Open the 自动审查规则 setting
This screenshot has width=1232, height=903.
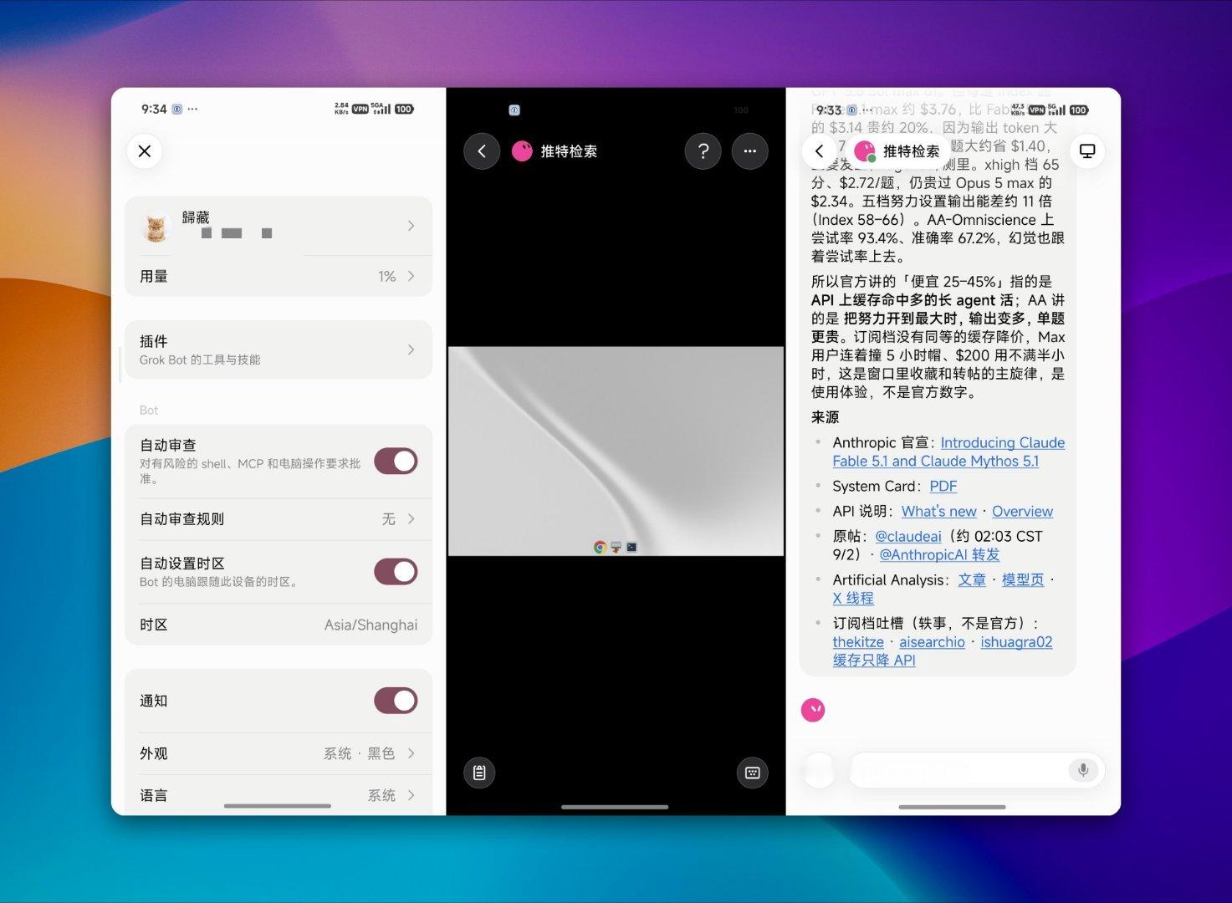pos(279,519)
